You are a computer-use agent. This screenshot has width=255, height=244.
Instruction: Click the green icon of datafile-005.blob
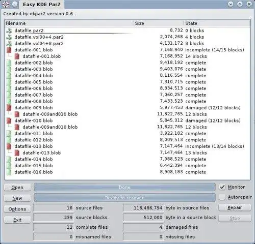coord(9,82)
